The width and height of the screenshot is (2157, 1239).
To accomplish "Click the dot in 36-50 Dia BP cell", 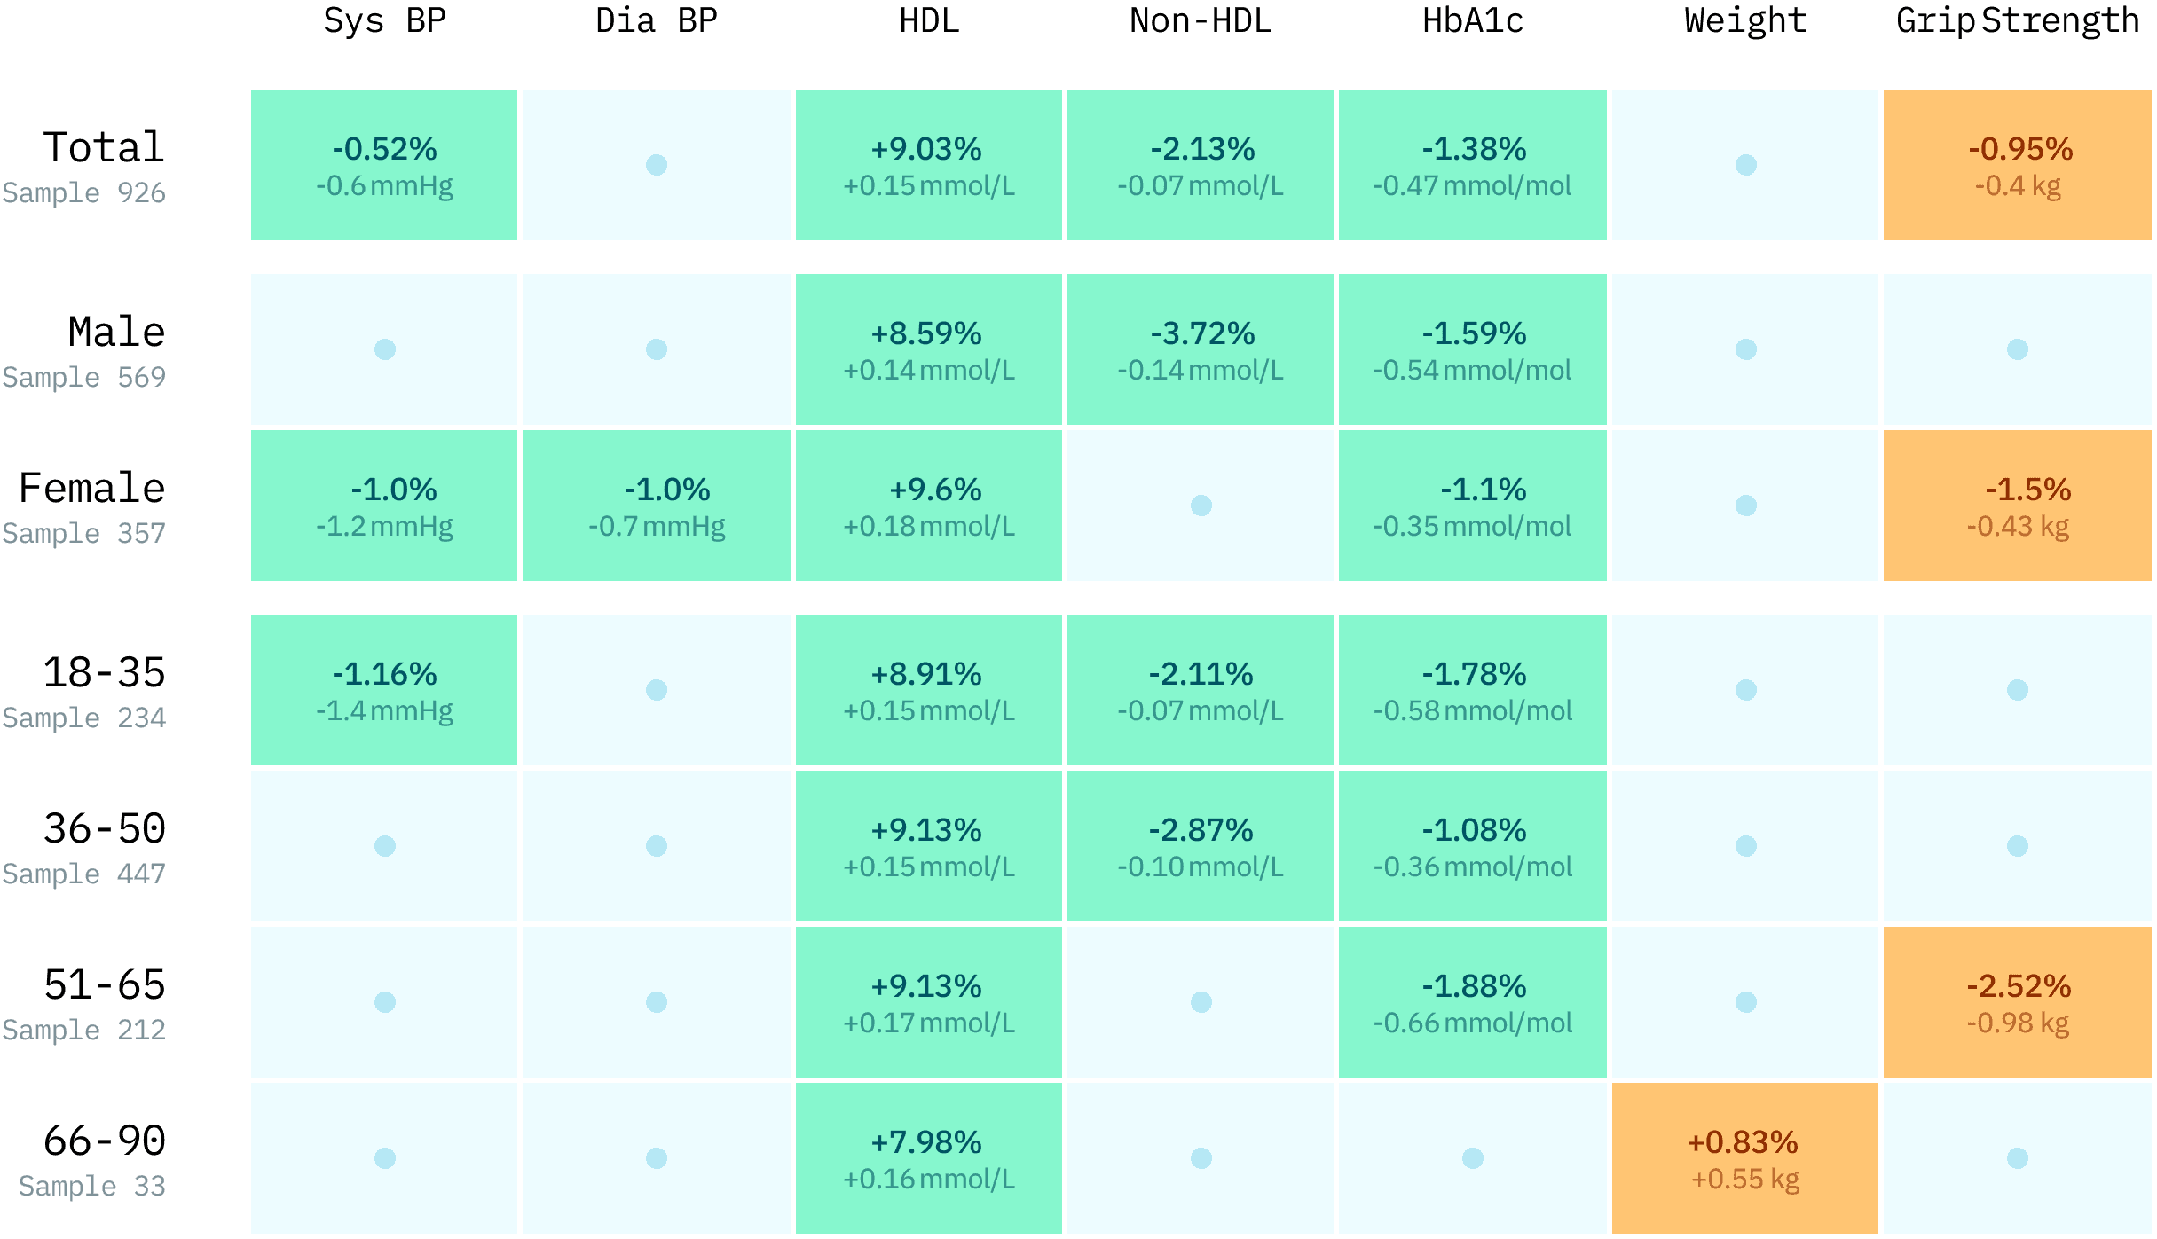I will tap(657, 846).
